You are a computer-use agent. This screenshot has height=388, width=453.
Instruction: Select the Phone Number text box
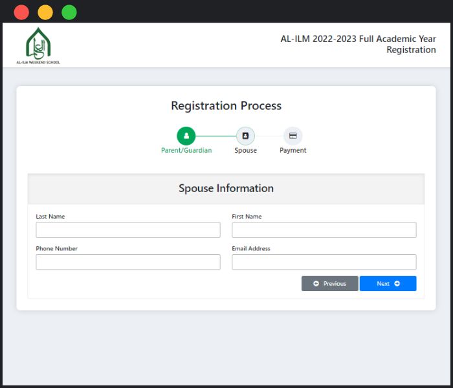pos(128,262)
